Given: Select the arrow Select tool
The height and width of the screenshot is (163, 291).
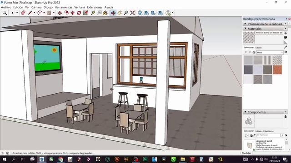Looking at the screenshot, I should click(x=12, y=13).
